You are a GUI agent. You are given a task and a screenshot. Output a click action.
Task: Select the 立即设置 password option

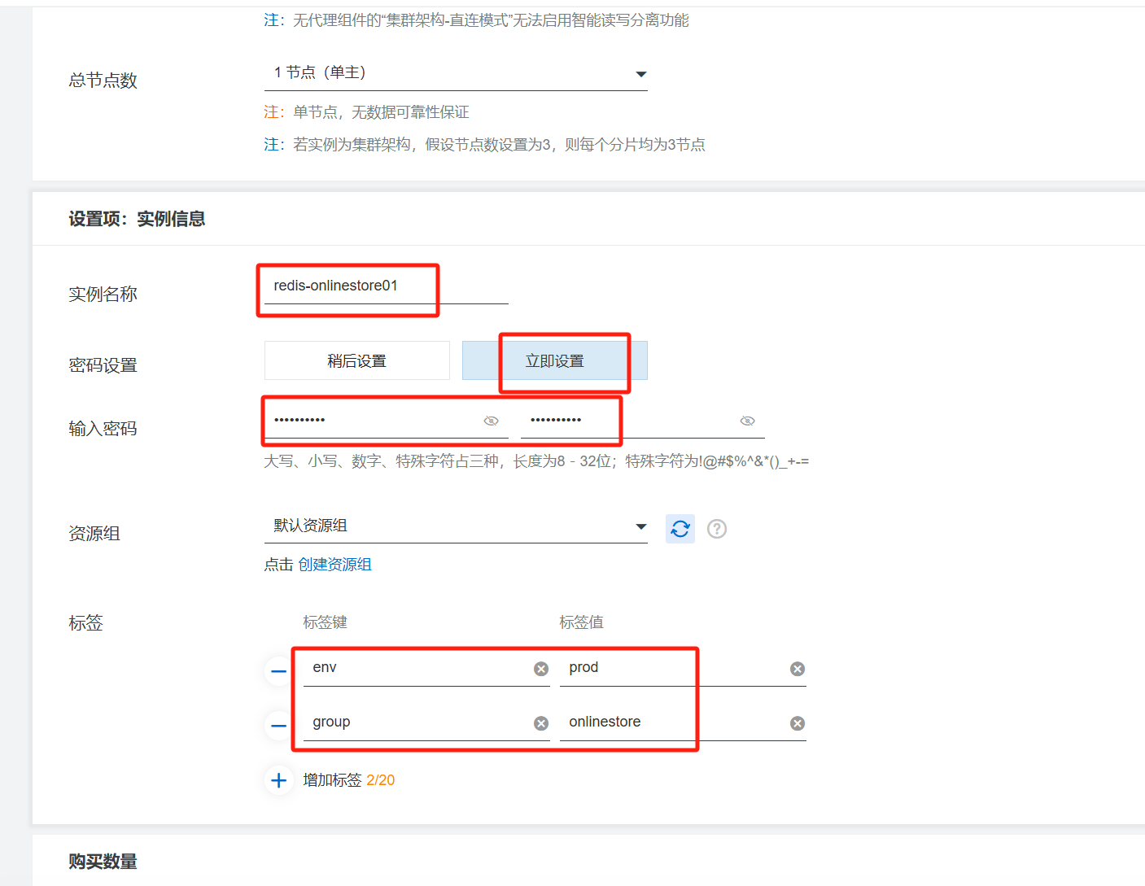coord(554,360)
